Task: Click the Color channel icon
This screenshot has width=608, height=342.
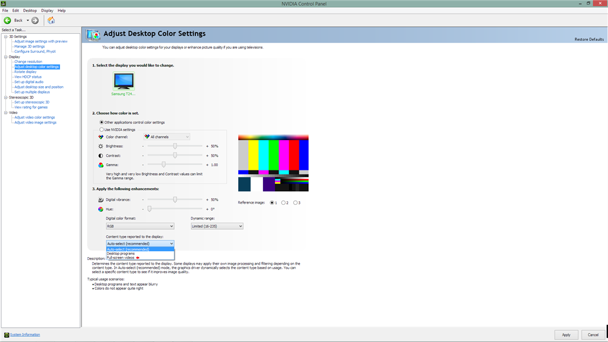Action: pos(101,137)
